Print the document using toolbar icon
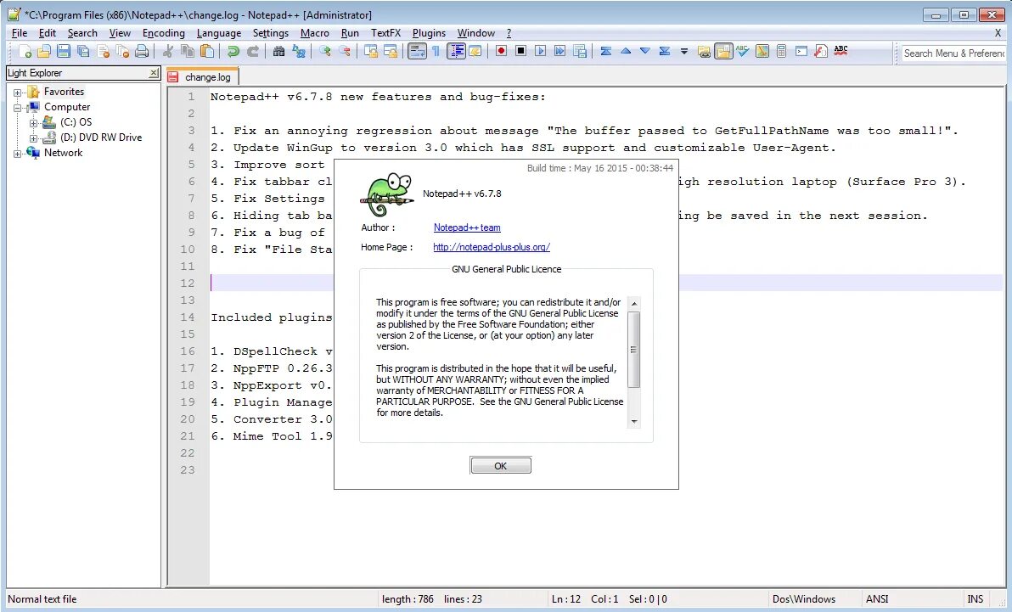Viewport: 1012px width, 612px height. [141, 51]
